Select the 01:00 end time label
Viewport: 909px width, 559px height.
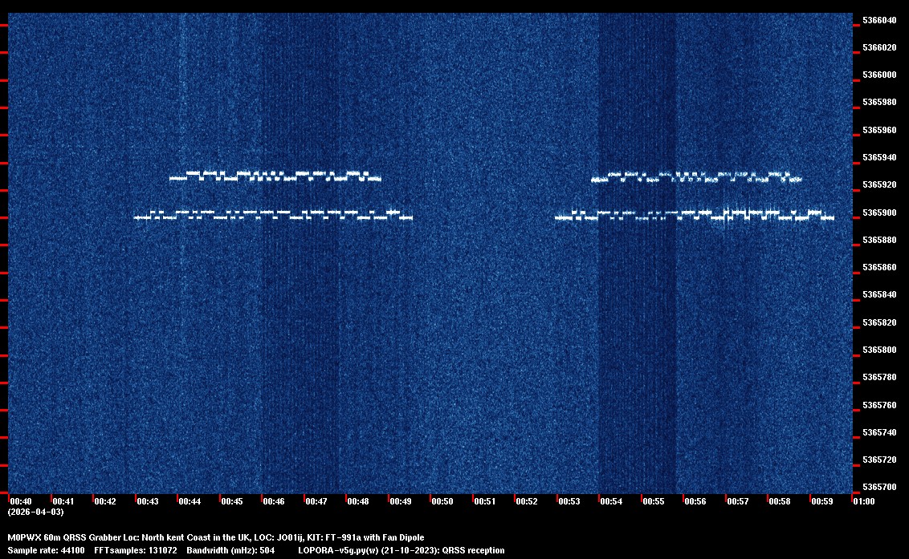tap(864, 501)
